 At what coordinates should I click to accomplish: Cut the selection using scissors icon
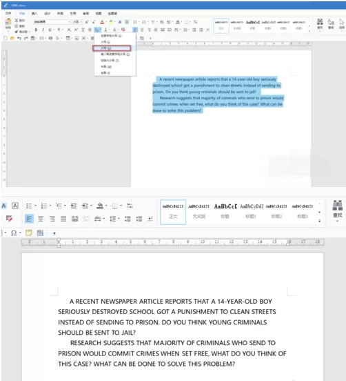point(17,21)
